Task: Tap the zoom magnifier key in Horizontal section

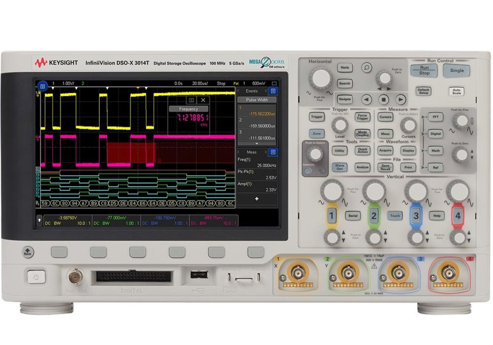Action: pyautogui.click(x=366, y=68)
